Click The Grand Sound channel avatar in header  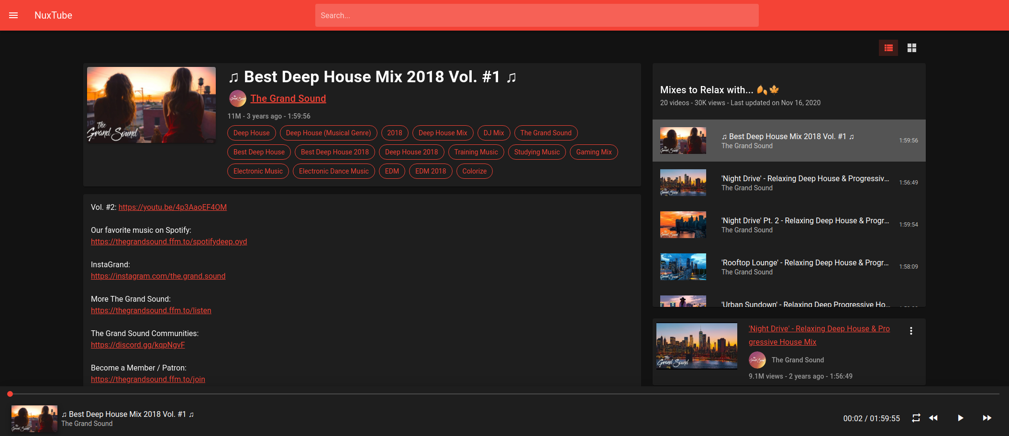point(238,98)
